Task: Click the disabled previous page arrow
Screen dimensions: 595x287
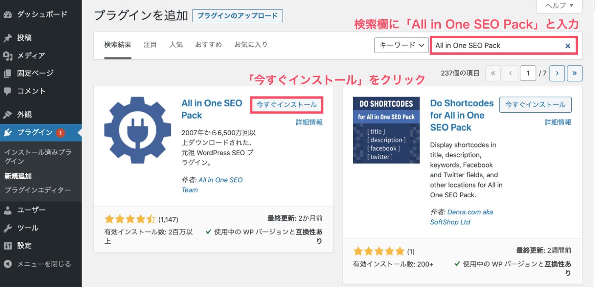Action: pyautogui.click(x=510, y=73)
